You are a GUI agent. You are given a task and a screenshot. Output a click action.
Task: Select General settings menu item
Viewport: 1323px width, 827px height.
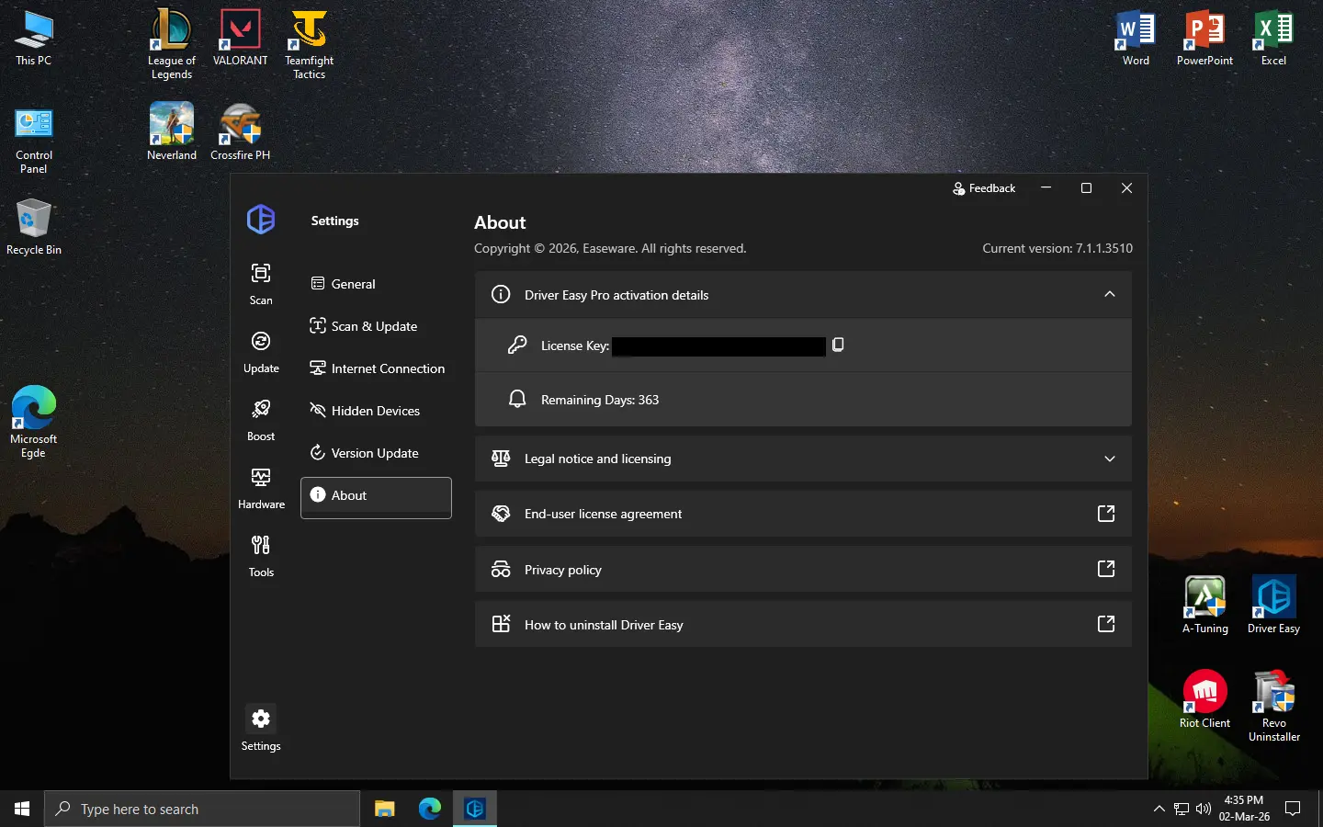coord(376,284)
